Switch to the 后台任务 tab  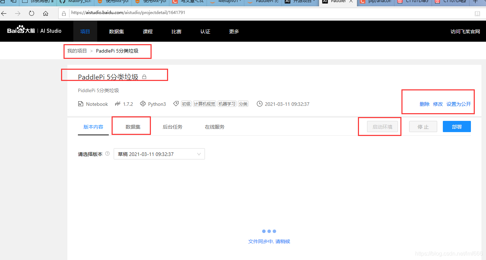pyautogui.click(x=173, y=127)
